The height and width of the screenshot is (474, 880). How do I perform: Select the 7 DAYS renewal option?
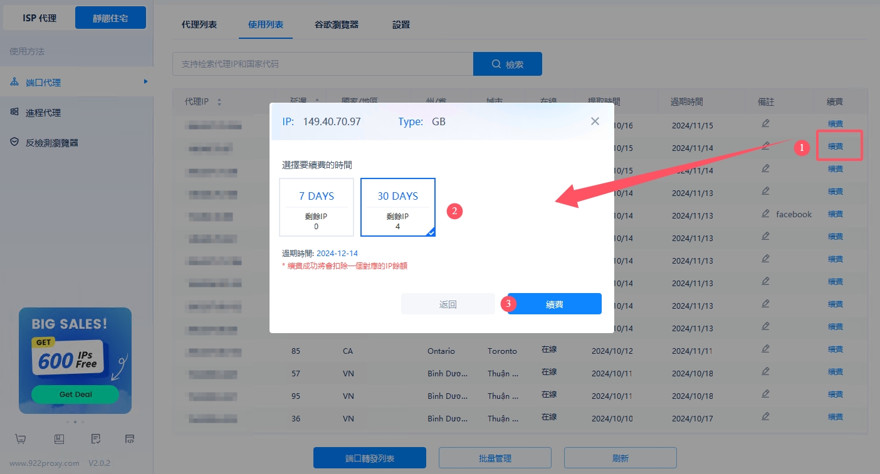tap(317, 207)
